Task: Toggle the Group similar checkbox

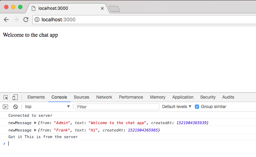Action: pos(197,107)
